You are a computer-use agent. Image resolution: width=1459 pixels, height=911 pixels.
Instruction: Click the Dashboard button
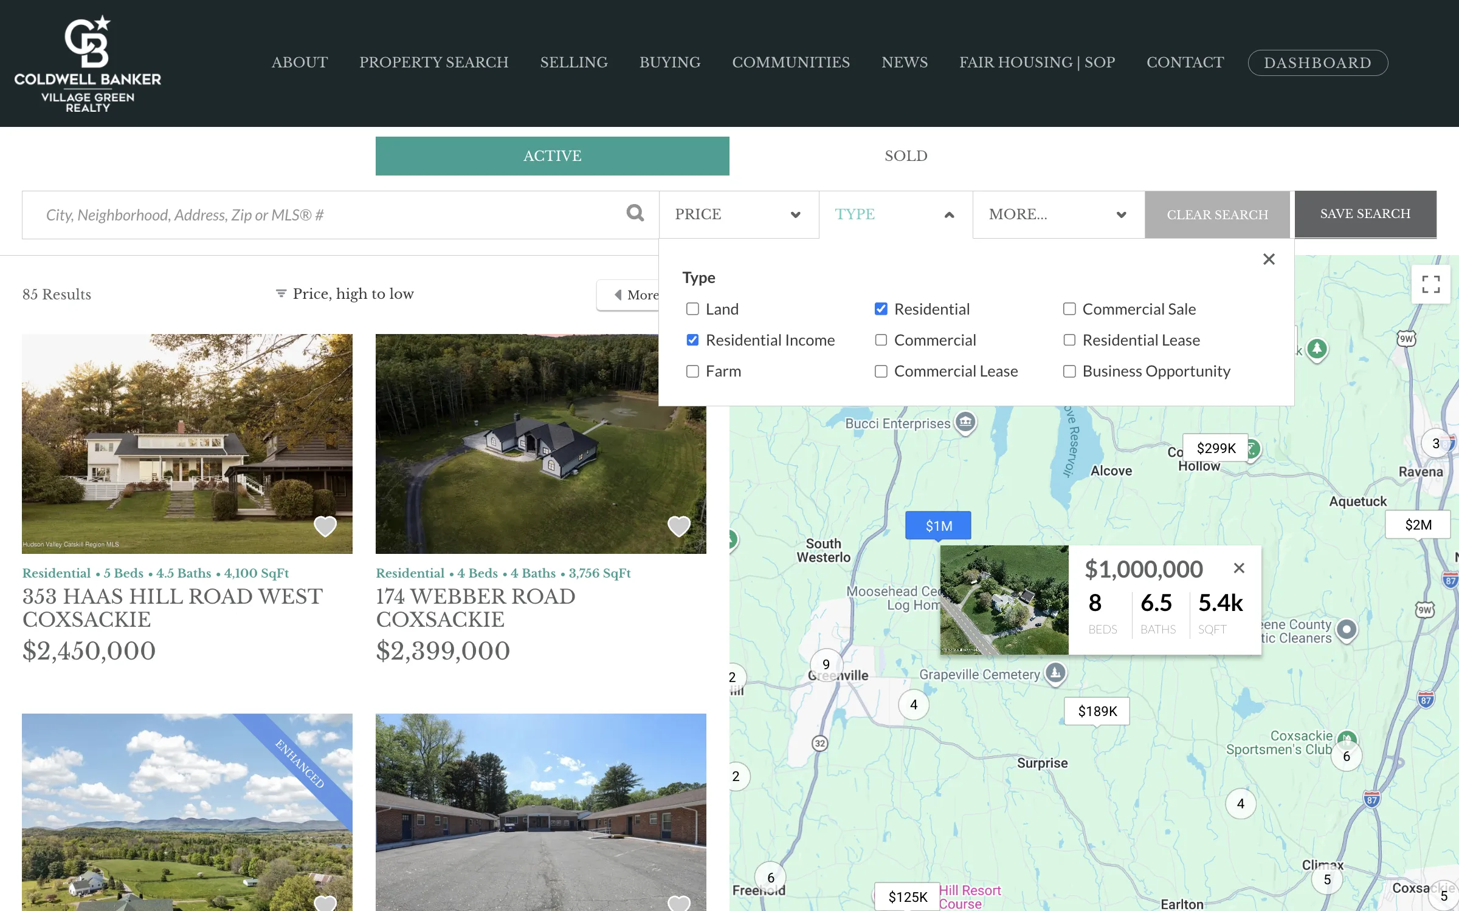(x=1317, y=63)
